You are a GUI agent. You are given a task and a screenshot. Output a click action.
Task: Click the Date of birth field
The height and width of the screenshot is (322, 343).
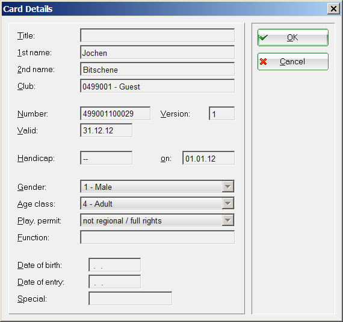115,265
